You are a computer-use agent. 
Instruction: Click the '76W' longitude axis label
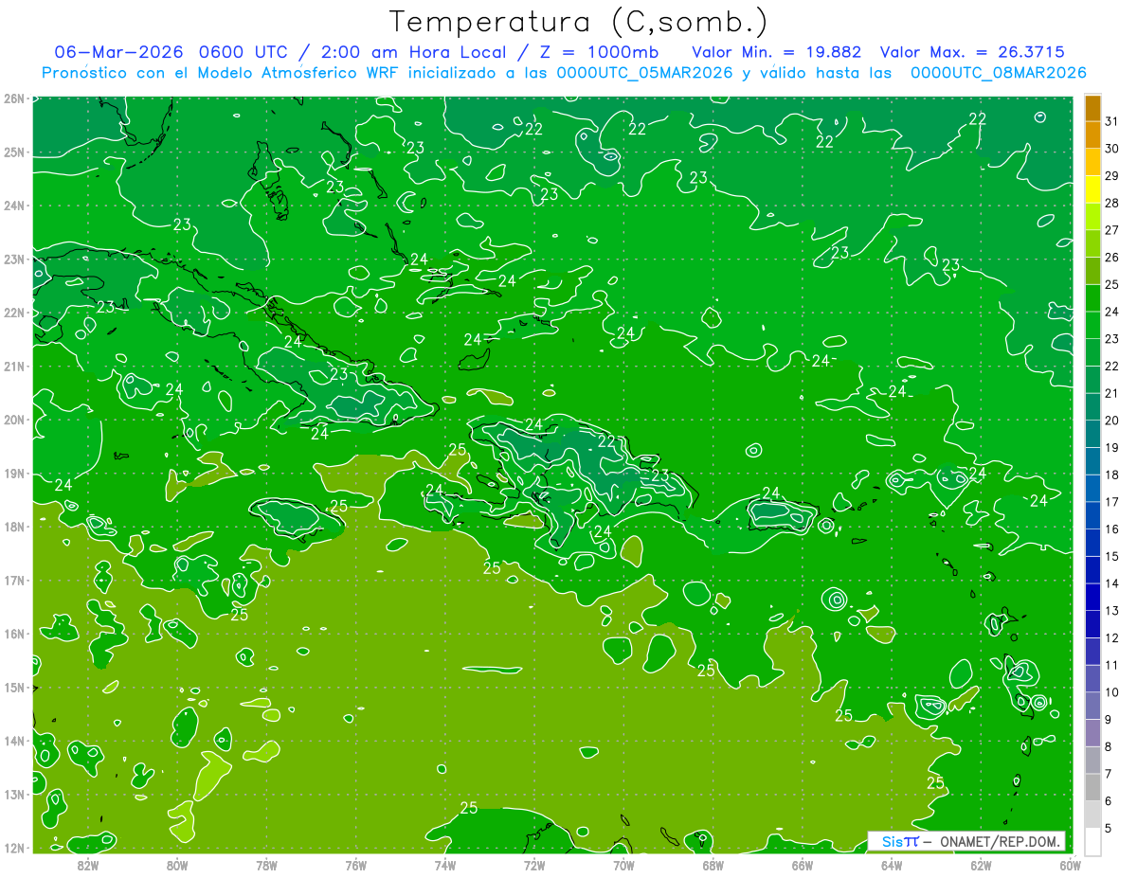pos(355,865)
